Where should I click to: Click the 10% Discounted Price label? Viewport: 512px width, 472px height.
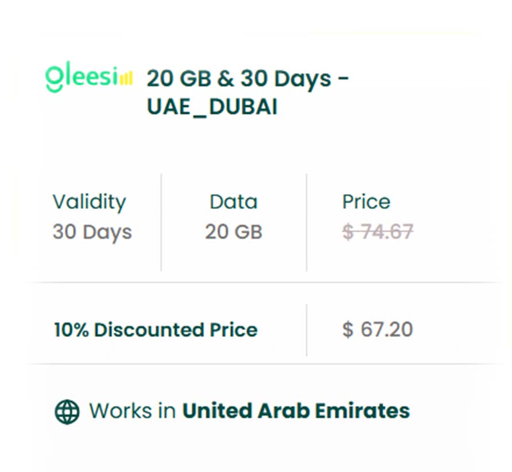[156, 330]
